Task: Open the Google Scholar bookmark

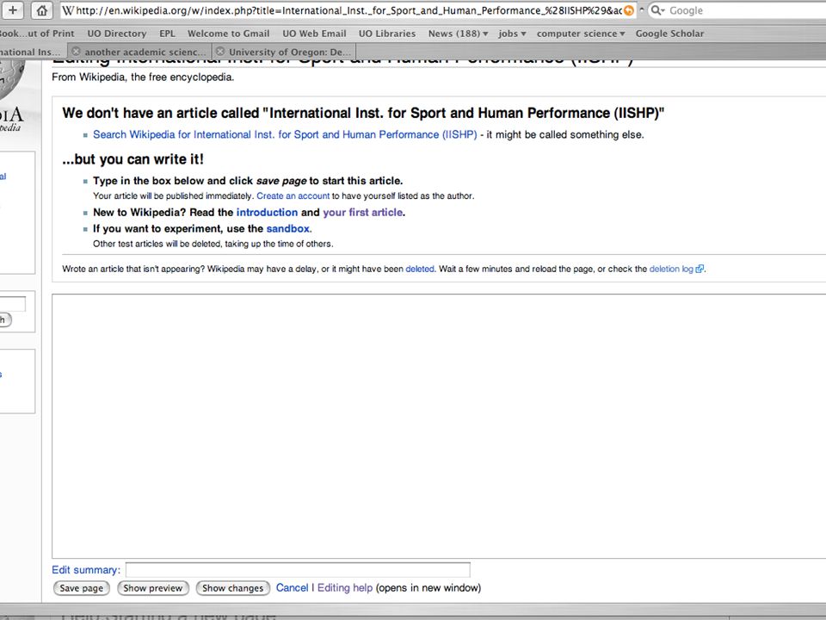Action: pos(669,34)
